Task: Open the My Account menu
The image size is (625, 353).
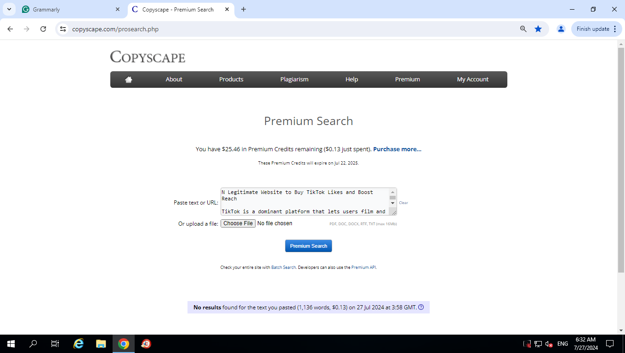Action: (473, 80)
